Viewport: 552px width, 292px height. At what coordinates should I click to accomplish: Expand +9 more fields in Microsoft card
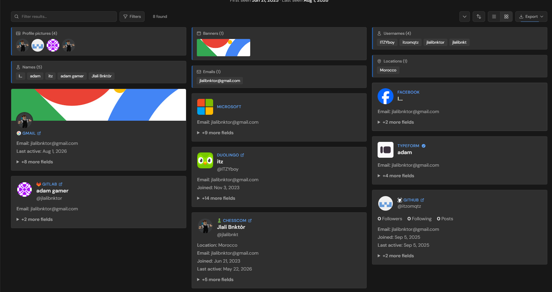click(x=215, y=133)
